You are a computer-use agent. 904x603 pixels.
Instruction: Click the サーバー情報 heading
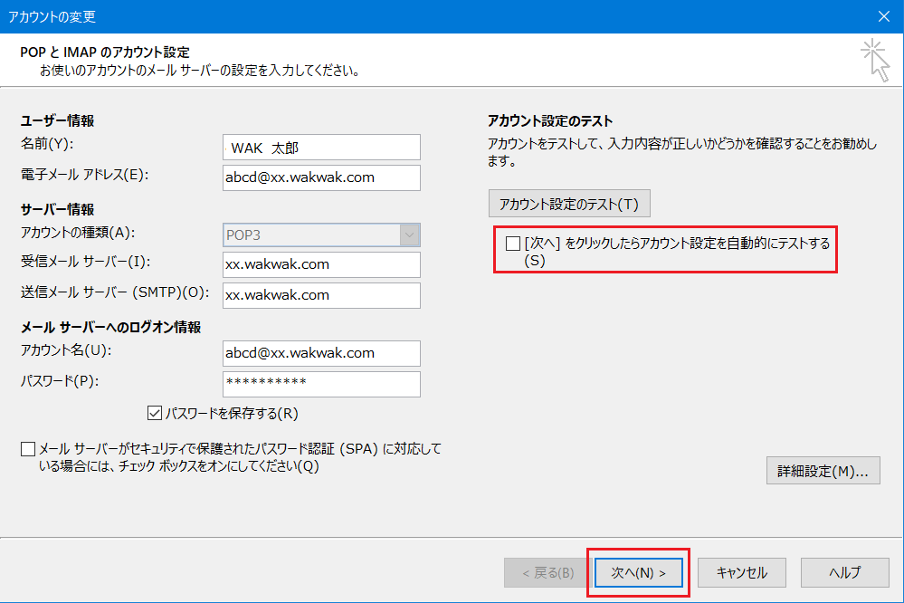[57, 209]
